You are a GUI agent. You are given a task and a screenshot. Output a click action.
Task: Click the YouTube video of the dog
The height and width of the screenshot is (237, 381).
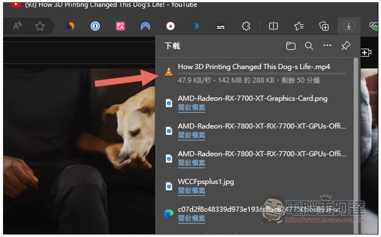coord(79,150)
